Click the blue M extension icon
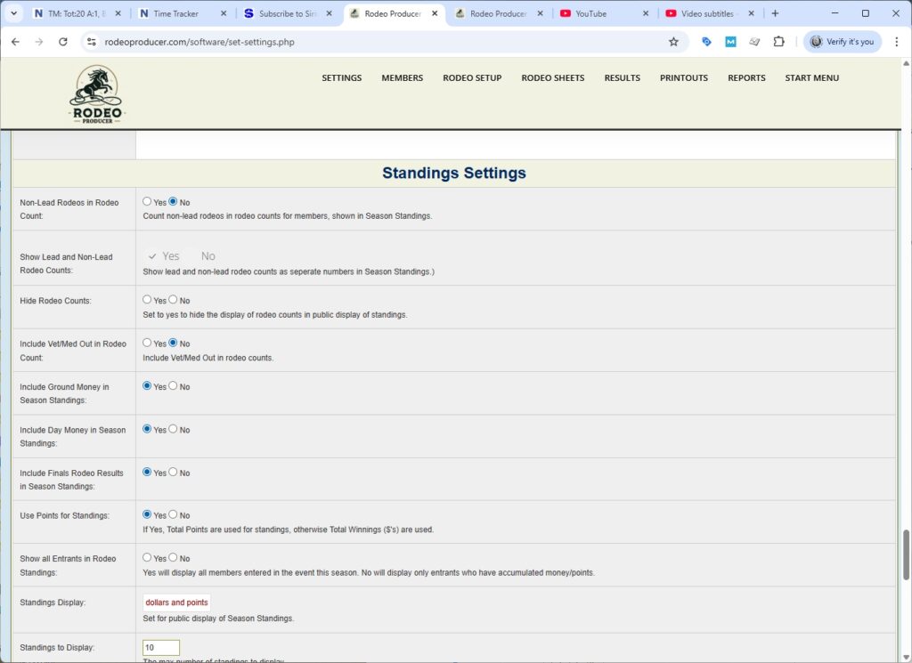This screenshot has height=663, width=912. pos(731,41)
